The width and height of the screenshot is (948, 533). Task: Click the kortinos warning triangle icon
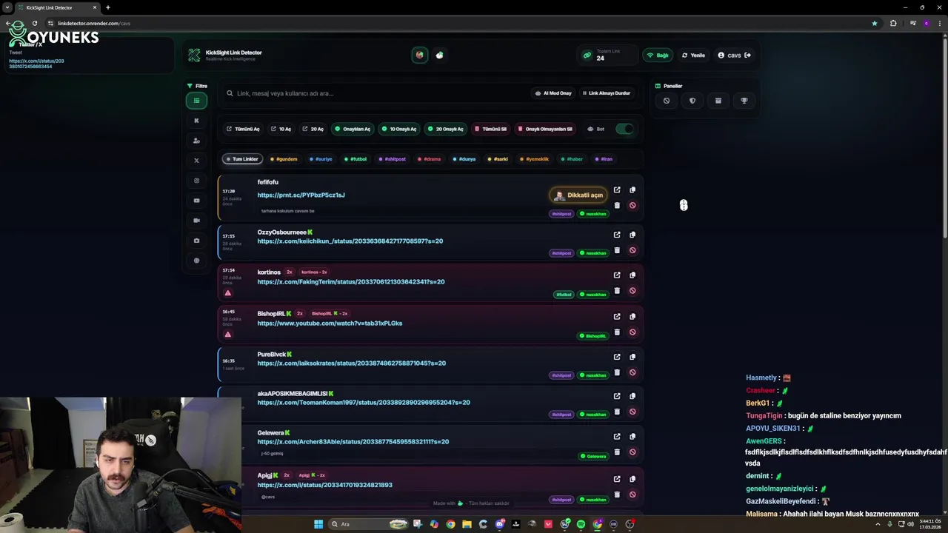(227, 293)
